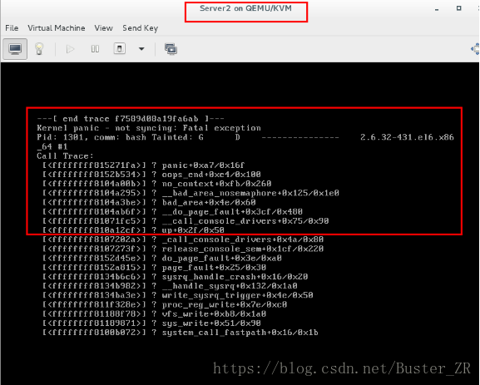Screen dimensions: 480x385
Task: Power on the virtual machine
Action: [70, 49]
